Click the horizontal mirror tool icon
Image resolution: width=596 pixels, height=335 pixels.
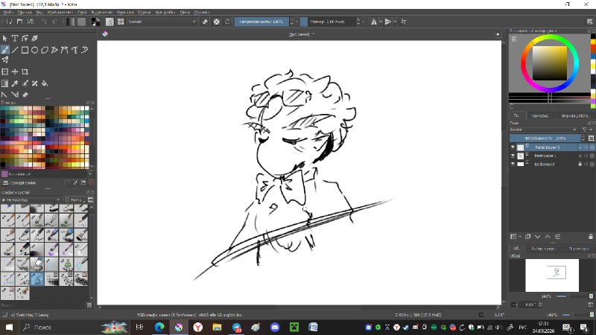tap(374, 22)
